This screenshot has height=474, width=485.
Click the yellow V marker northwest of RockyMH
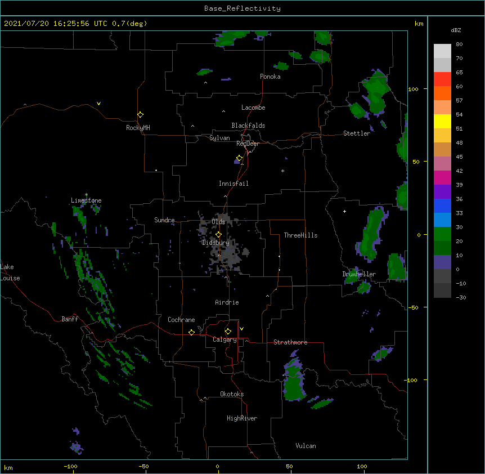[98, 104]
